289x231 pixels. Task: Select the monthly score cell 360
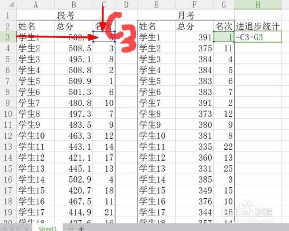click(x=194, y=157)
